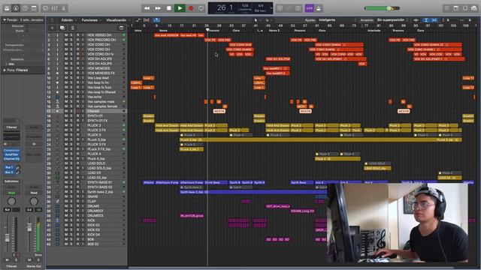Solo the VOX PRECORO DH track
The height and width of the screenshot is (270, 481).
coord(71,40)
